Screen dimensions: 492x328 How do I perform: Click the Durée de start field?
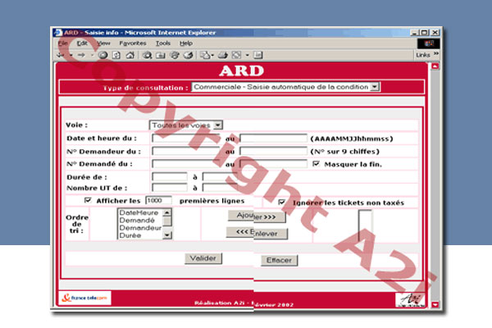170,177
